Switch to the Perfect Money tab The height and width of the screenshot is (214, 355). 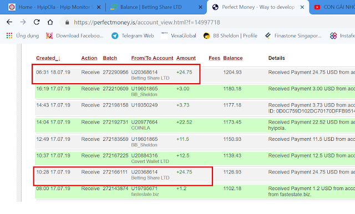[258, 7]
